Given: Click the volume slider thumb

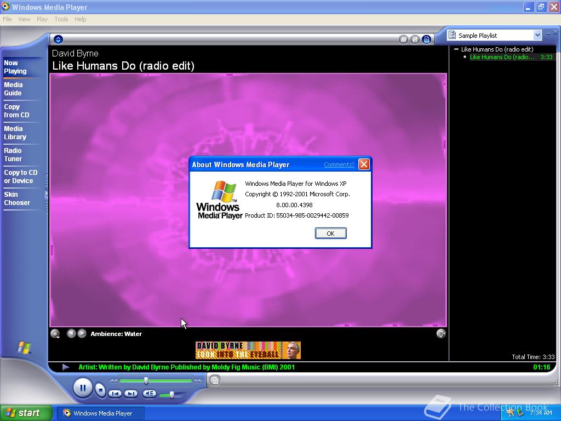Looking at the screenshot, I should (x=171, y=395).
